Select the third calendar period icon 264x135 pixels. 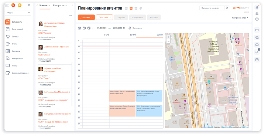(x=89, y=28)
